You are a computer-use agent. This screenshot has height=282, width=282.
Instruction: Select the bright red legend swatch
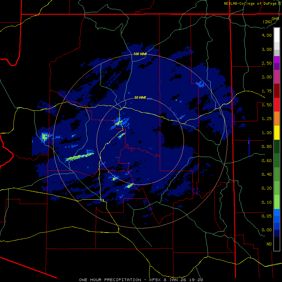(x=277, y=105)
